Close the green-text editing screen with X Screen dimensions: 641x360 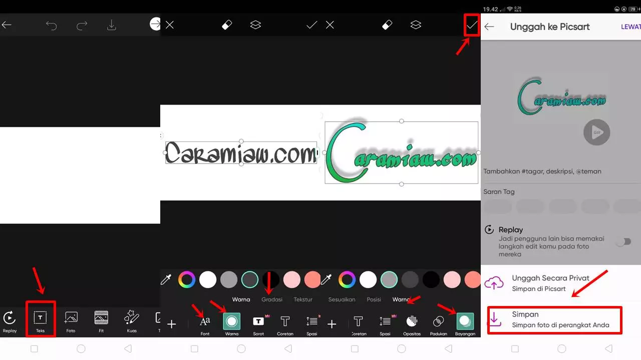(330, 24)
